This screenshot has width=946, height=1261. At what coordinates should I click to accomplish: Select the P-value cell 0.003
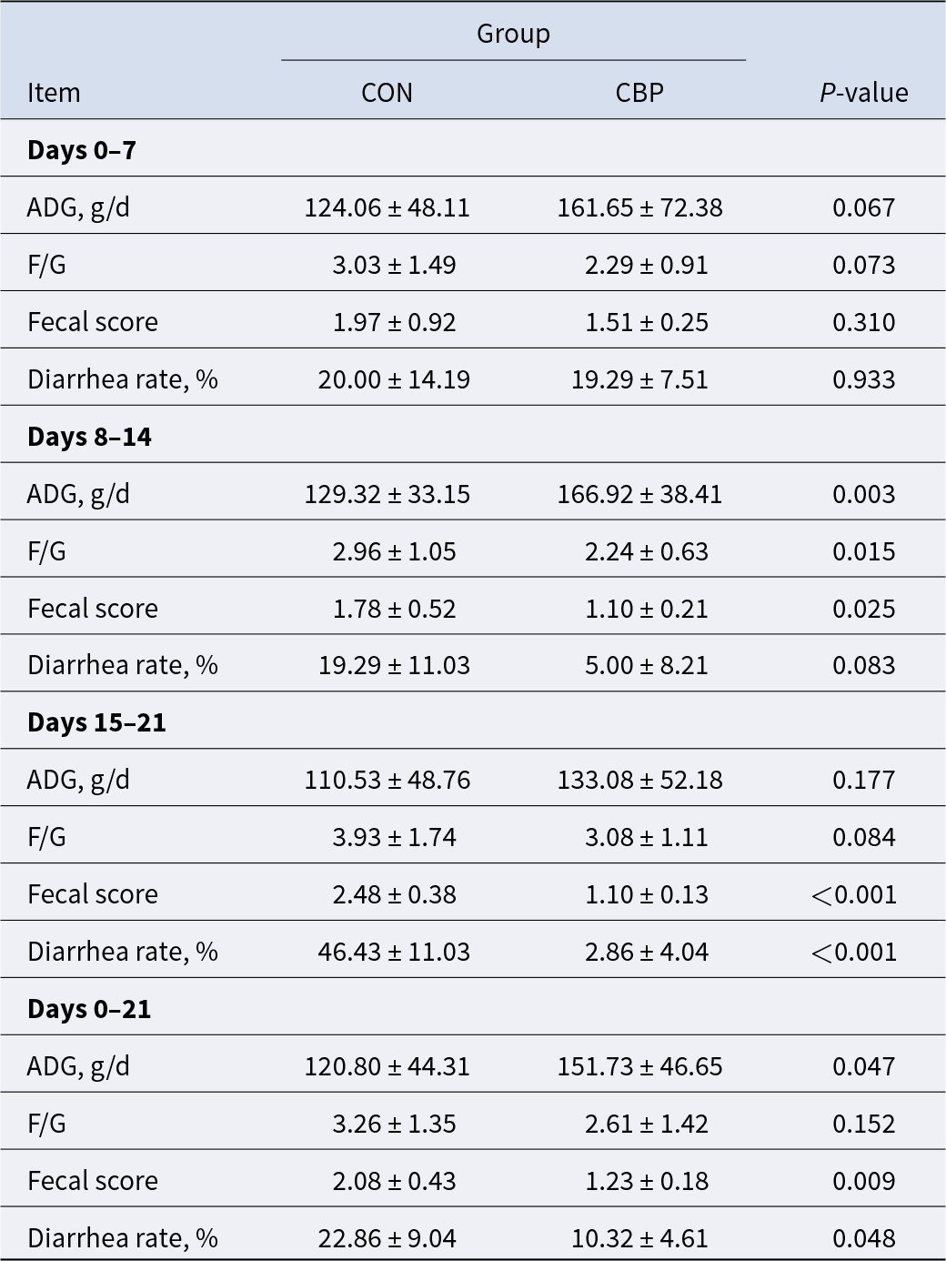tap(863, 494)
